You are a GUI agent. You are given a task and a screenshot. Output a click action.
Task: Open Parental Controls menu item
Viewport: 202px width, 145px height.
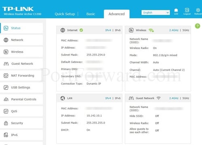(21, 99)
